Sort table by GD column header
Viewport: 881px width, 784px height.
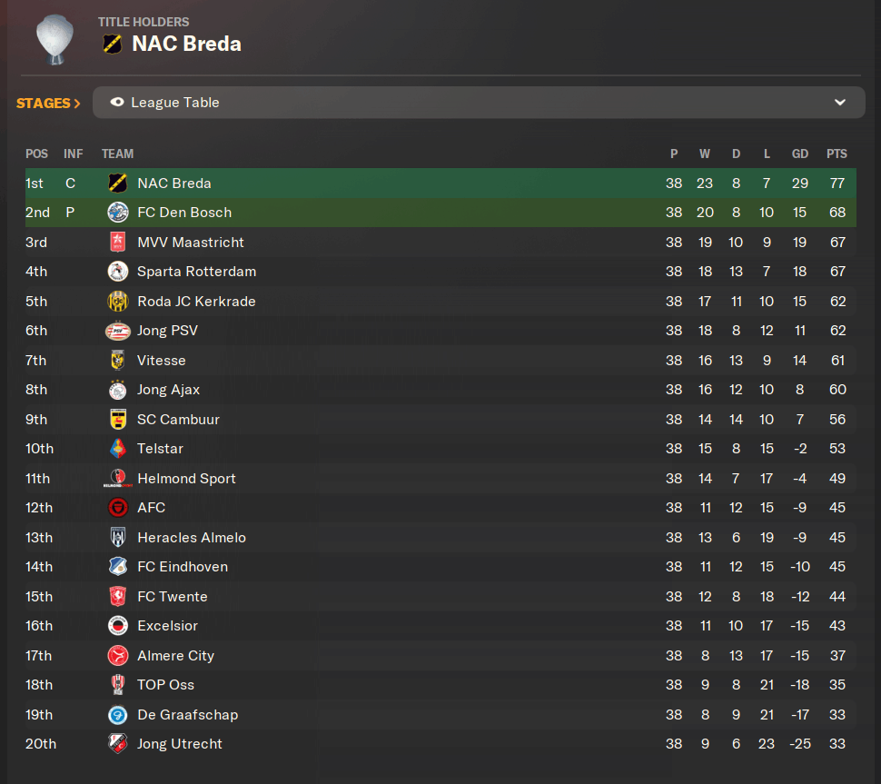[800, 154]
